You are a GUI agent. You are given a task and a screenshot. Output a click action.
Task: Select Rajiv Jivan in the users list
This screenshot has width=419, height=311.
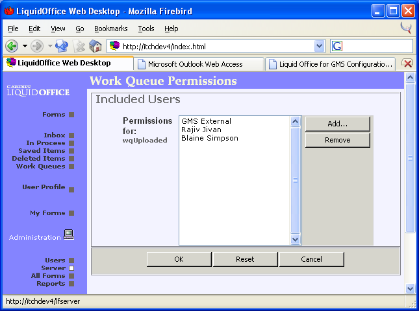(x=203, y=130)
